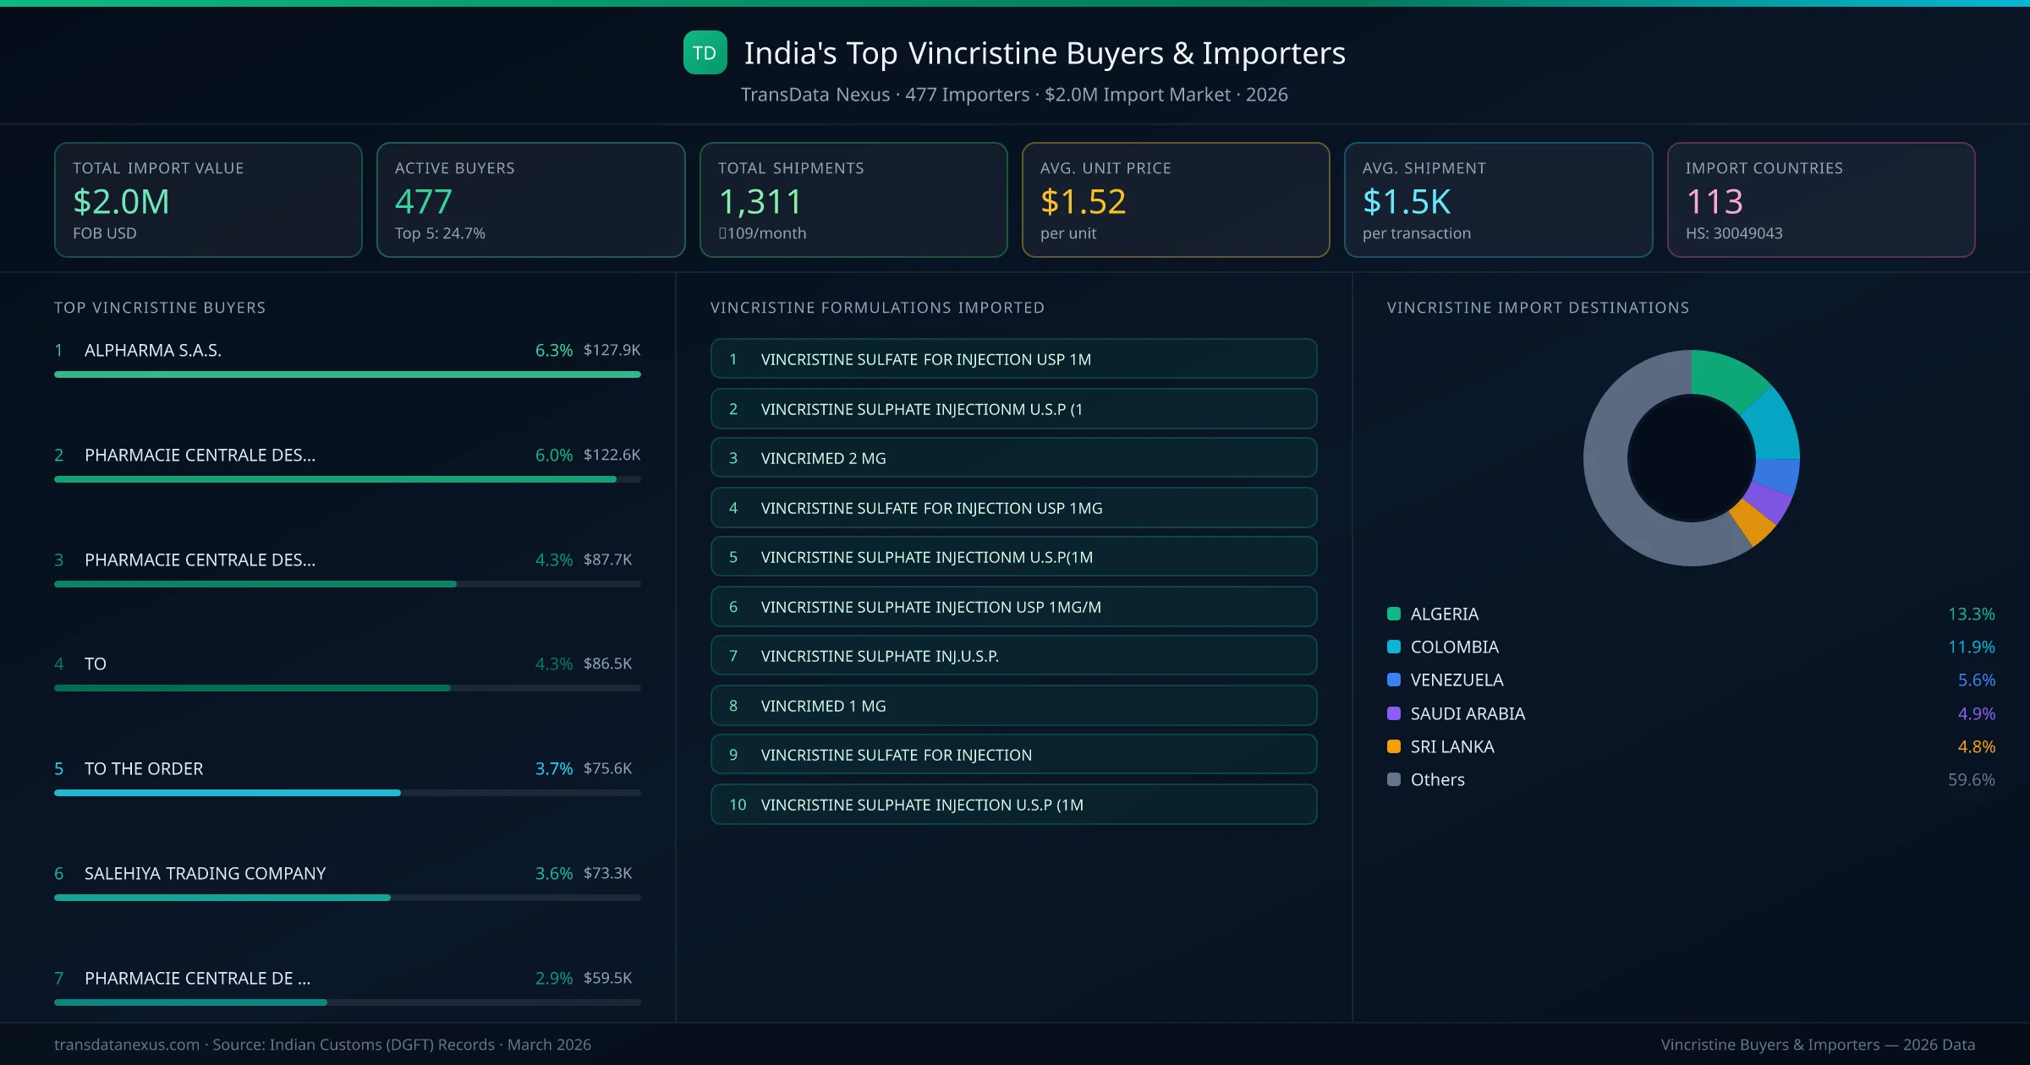Click the Sri Lanka orange legend swatch
The height and width of the screenshot is (1065, 2030).
coord(1394,746)
